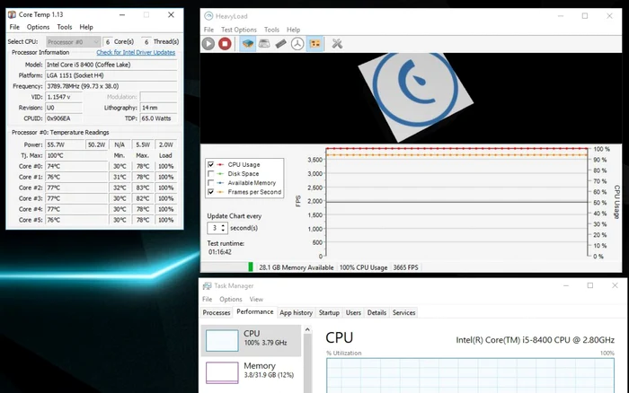Screen dimensions: 629x393
Task: Toggle the disk write test icon
Action: click(x=264, y=44)
